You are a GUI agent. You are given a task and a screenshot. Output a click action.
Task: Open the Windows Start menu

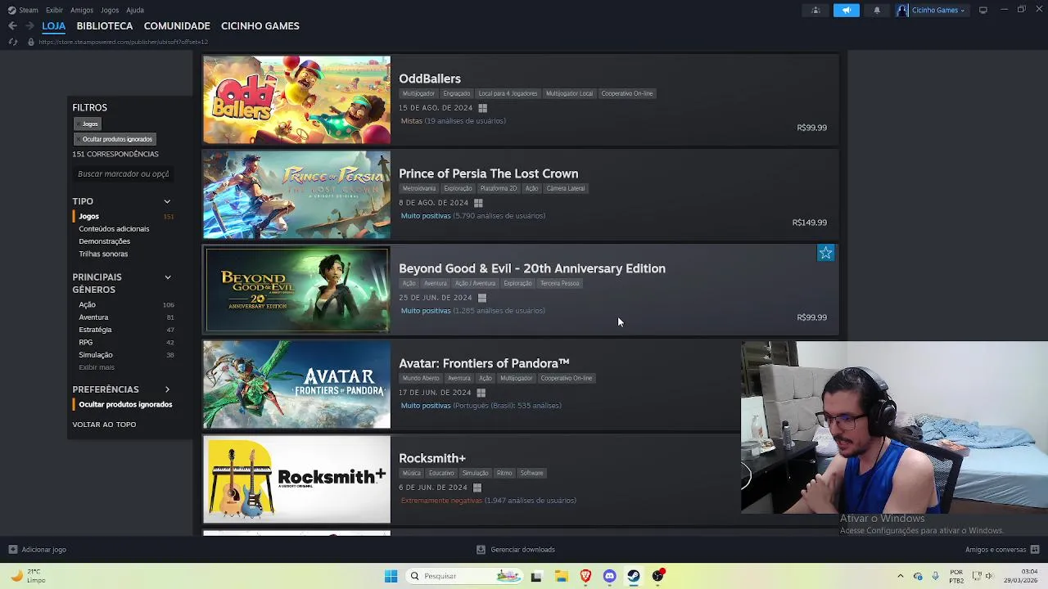[391, 576]
